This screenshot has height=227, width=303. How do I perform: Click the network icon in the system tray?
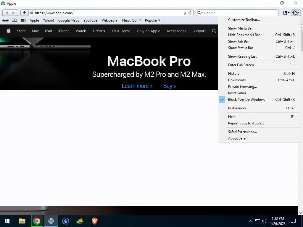tap(258, 221)
